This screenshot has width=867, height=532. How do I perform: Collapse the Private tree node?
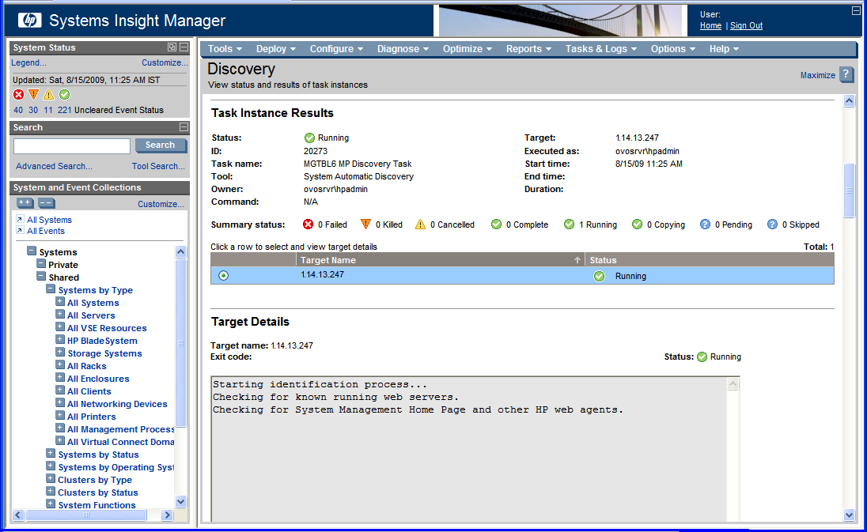click(x=41, y=263)
